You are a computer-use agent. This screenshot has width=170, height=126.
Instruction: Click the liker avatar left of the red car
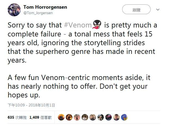point(101,117)
